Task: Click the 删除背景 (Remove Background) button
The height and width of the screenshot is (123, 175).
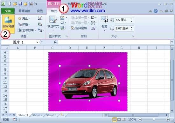Action: coord(8,24)
